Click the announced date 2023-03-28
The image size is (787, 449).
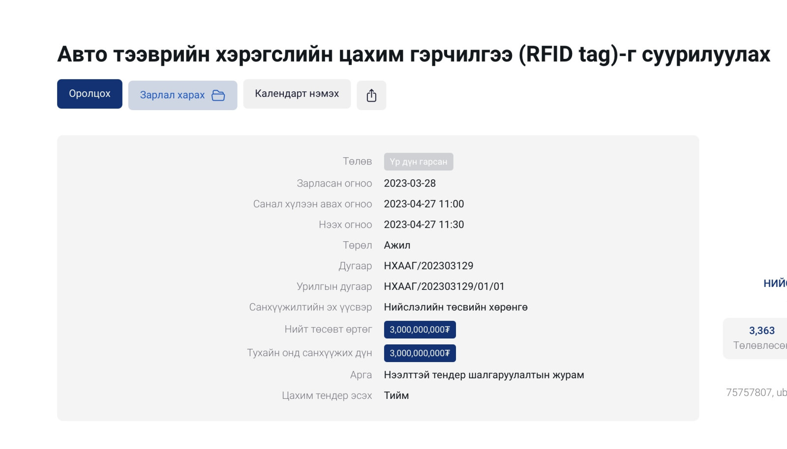coord(410,183)
